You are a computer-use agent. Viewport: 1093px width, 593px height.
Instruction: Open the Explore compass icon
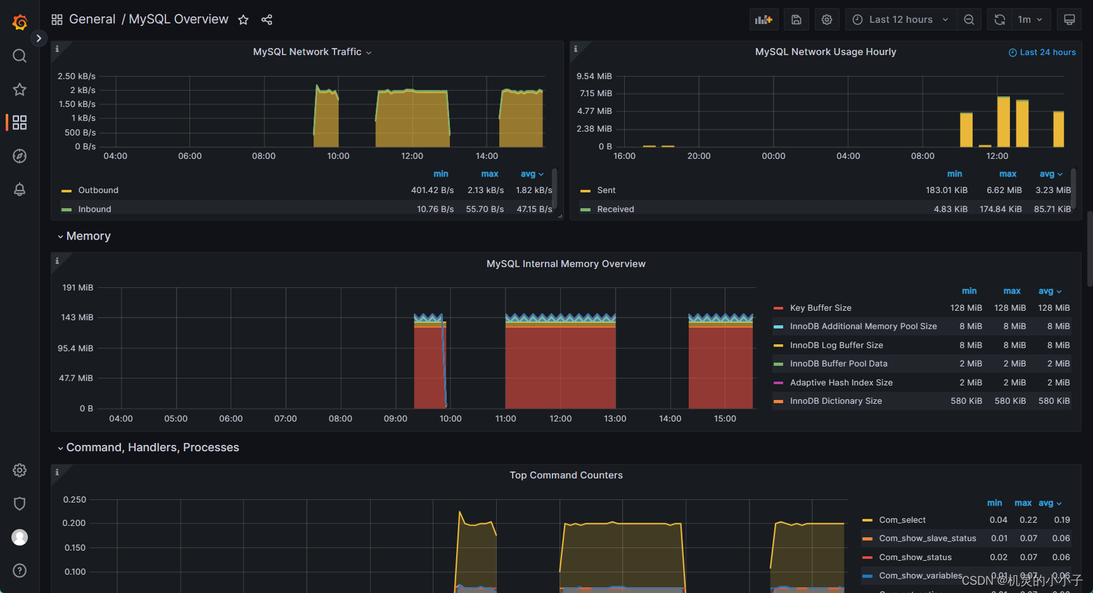click(x=20, y=156)
